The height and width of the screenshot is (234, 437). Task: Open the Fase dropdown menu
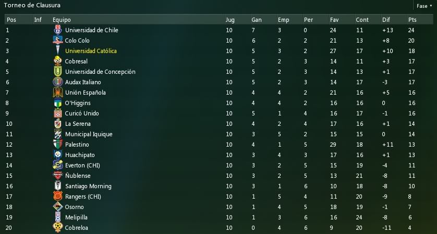coord(424,6)
